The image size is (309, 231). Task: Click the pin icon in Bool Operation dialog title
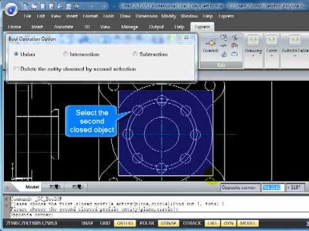[186, 38]
